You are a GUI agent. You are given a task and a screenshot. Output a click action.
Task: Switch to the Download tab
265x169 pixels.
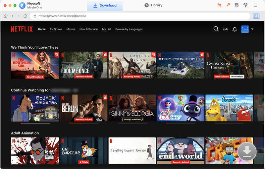(x=105, y=5)
